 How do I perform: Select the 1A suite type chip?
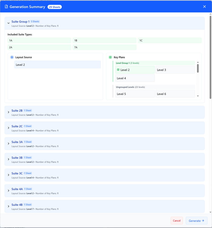coord(39,40)
